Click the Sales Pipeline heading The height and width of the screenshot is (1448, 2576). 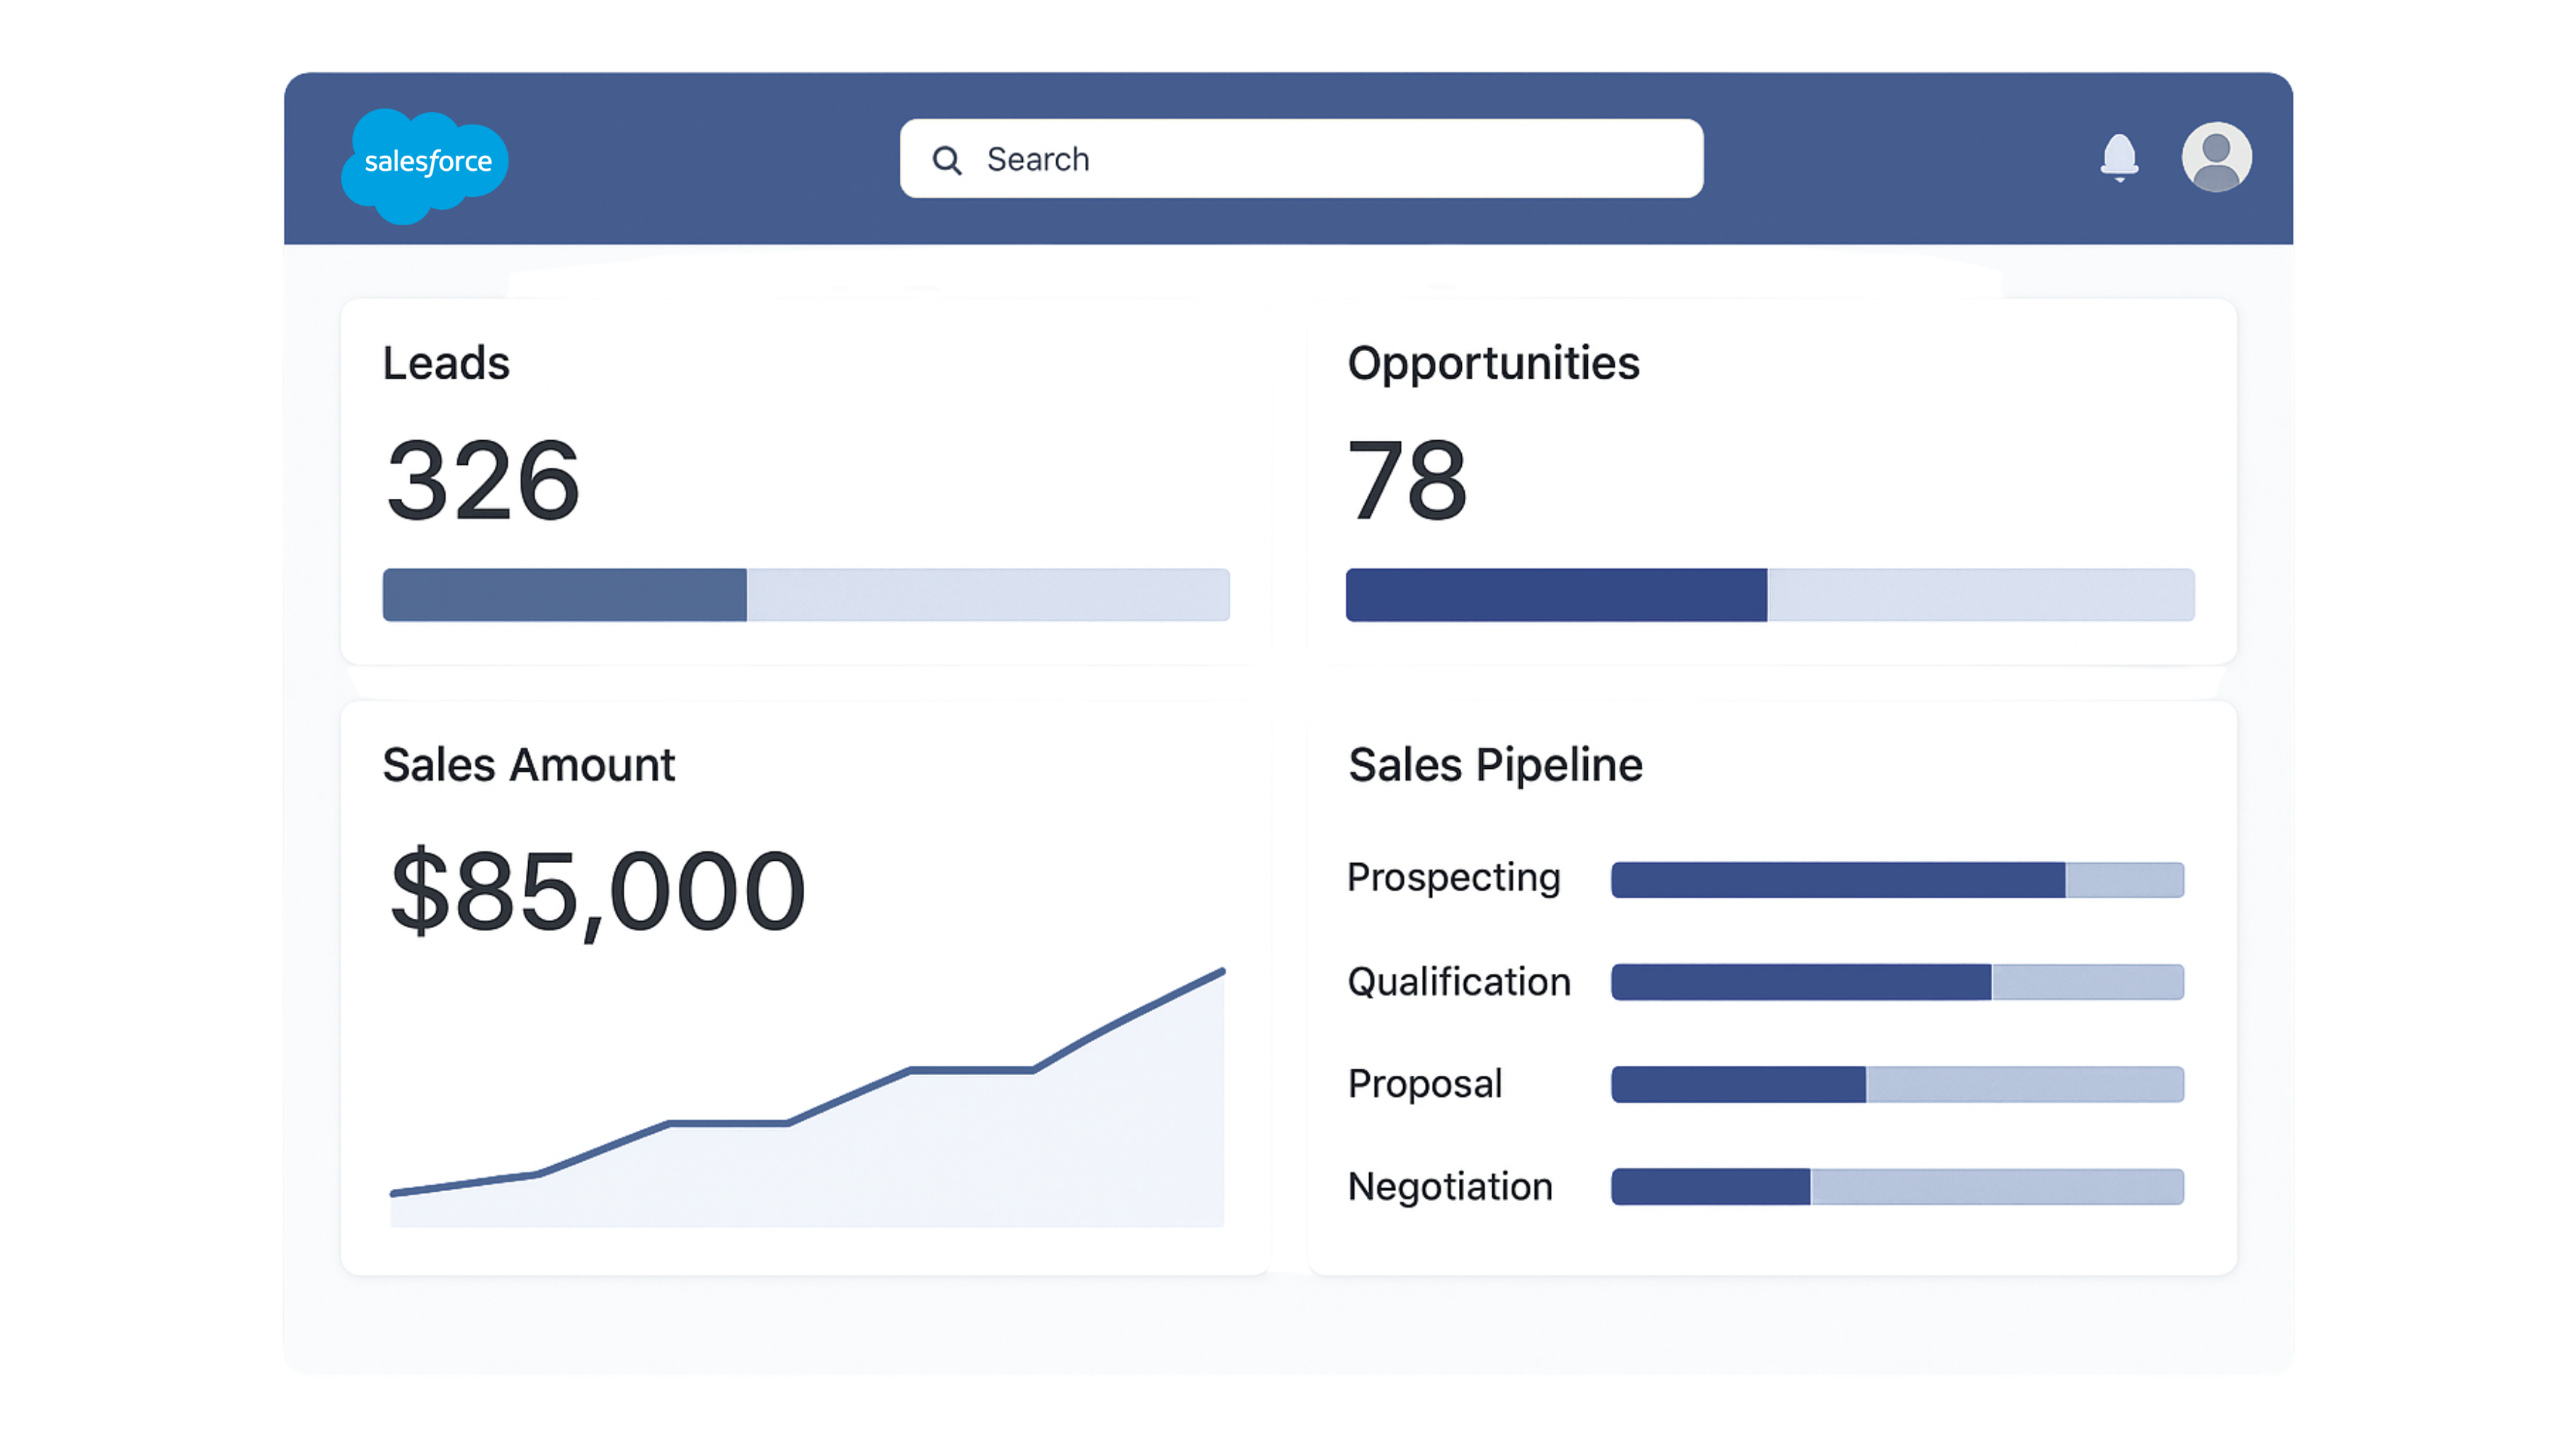pyautogui.click(x=1495, y=765)
